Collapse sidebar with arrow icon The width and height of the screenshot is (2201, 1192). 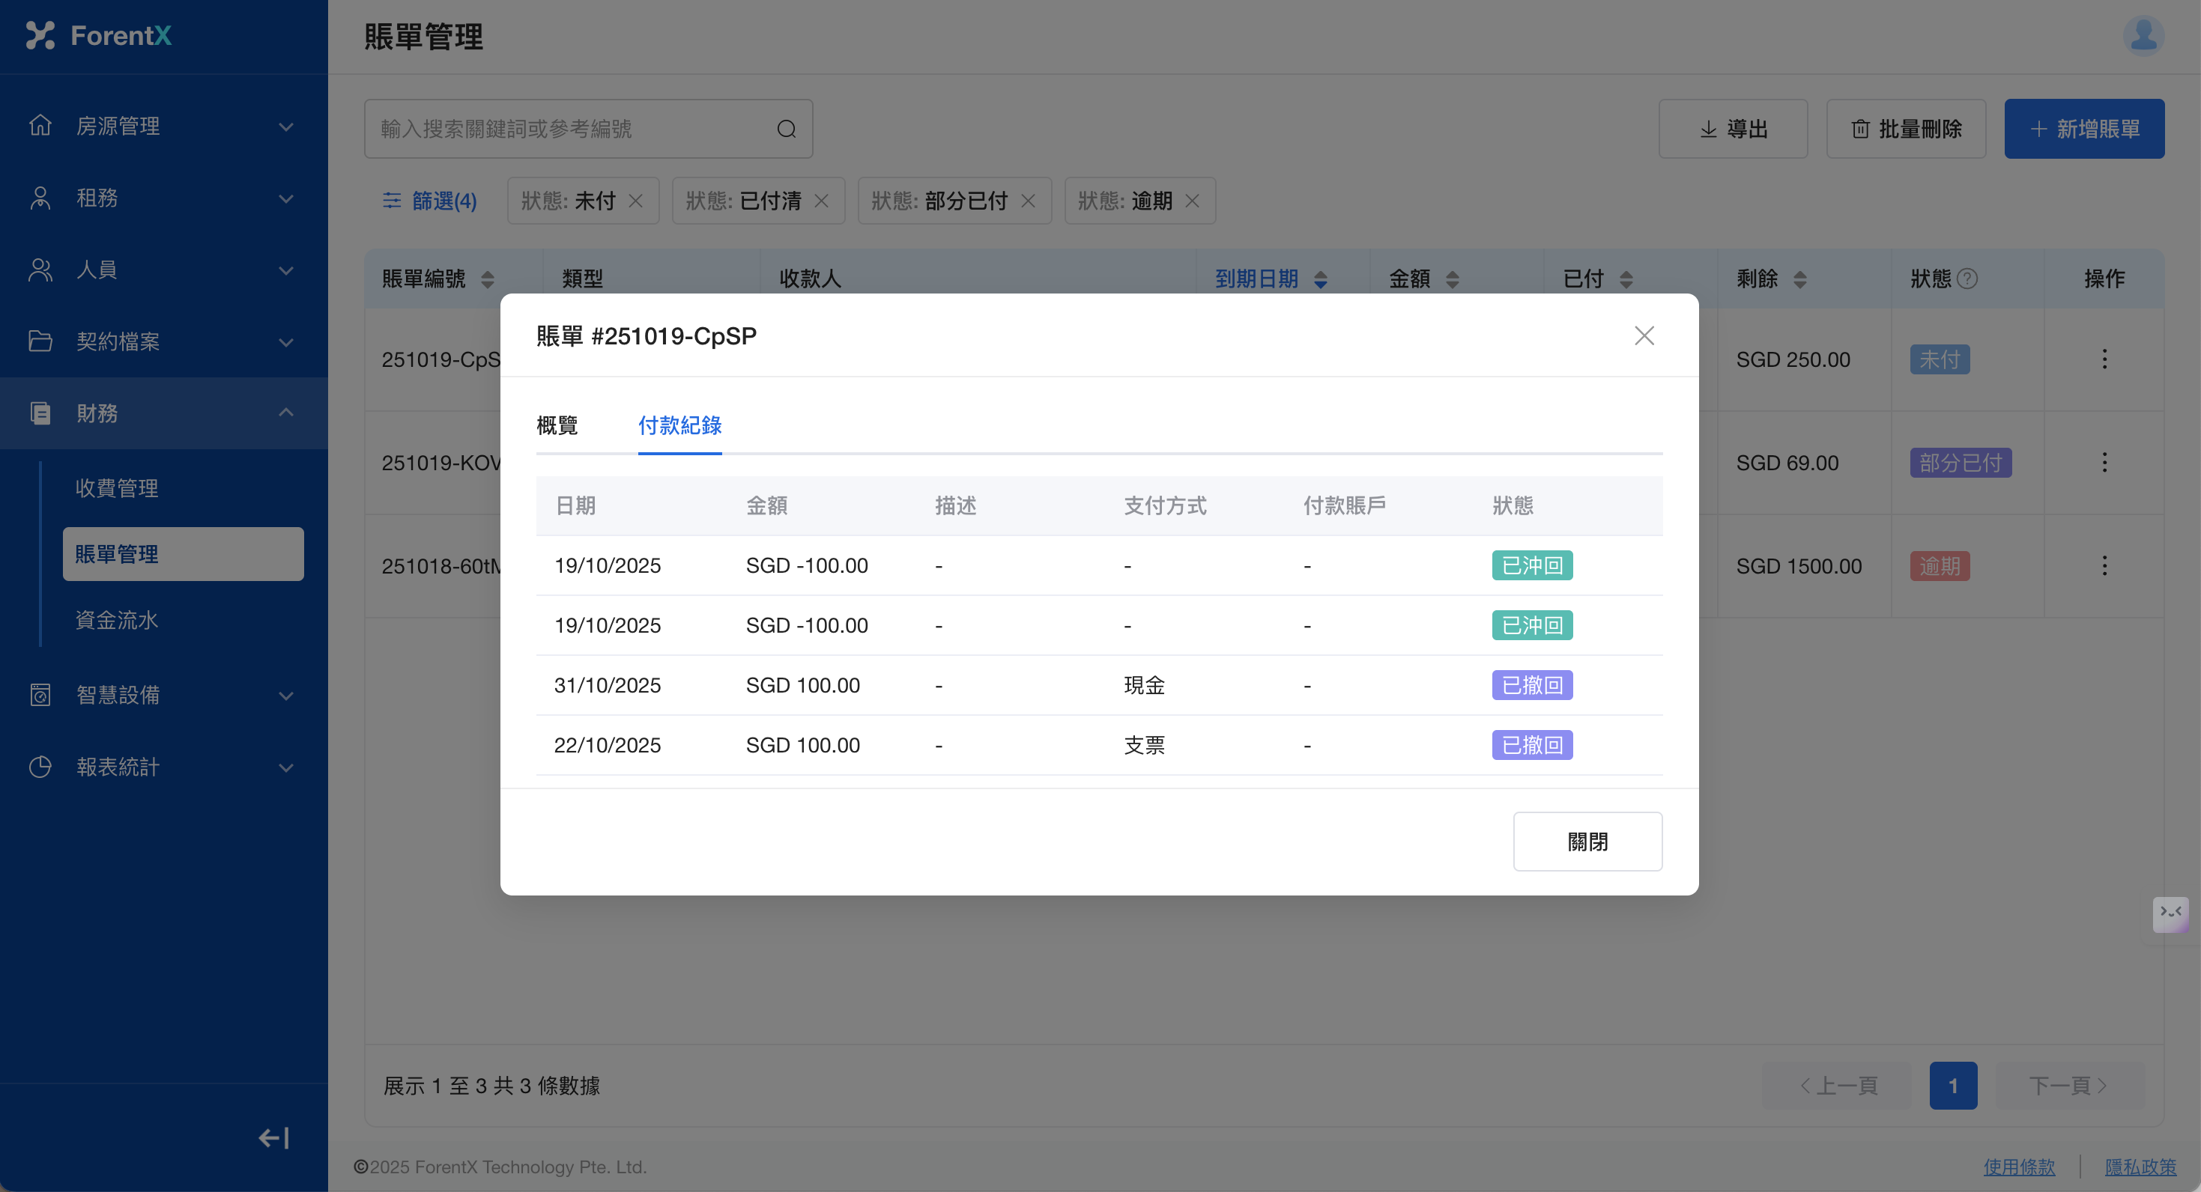[x=274, y=1137]
